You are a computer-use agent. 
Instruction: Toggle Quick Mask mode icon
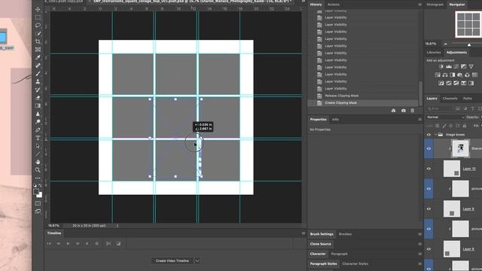pyautogui.click(x=38, y=203)
